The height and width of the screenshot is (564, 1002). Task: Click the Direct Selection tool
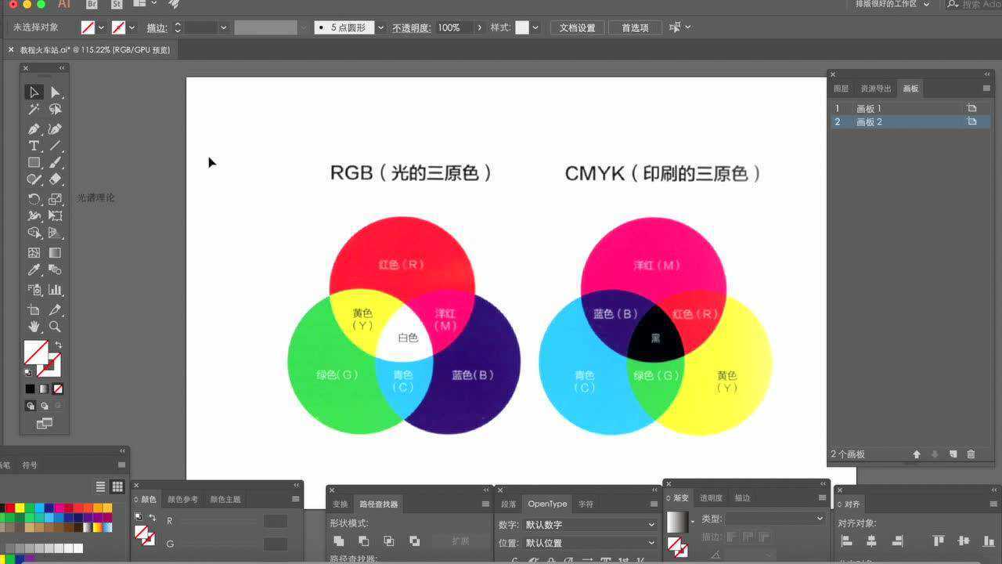(55, 92)
